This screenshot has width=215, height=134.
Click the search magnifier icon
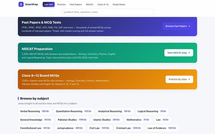click(64, 12)
